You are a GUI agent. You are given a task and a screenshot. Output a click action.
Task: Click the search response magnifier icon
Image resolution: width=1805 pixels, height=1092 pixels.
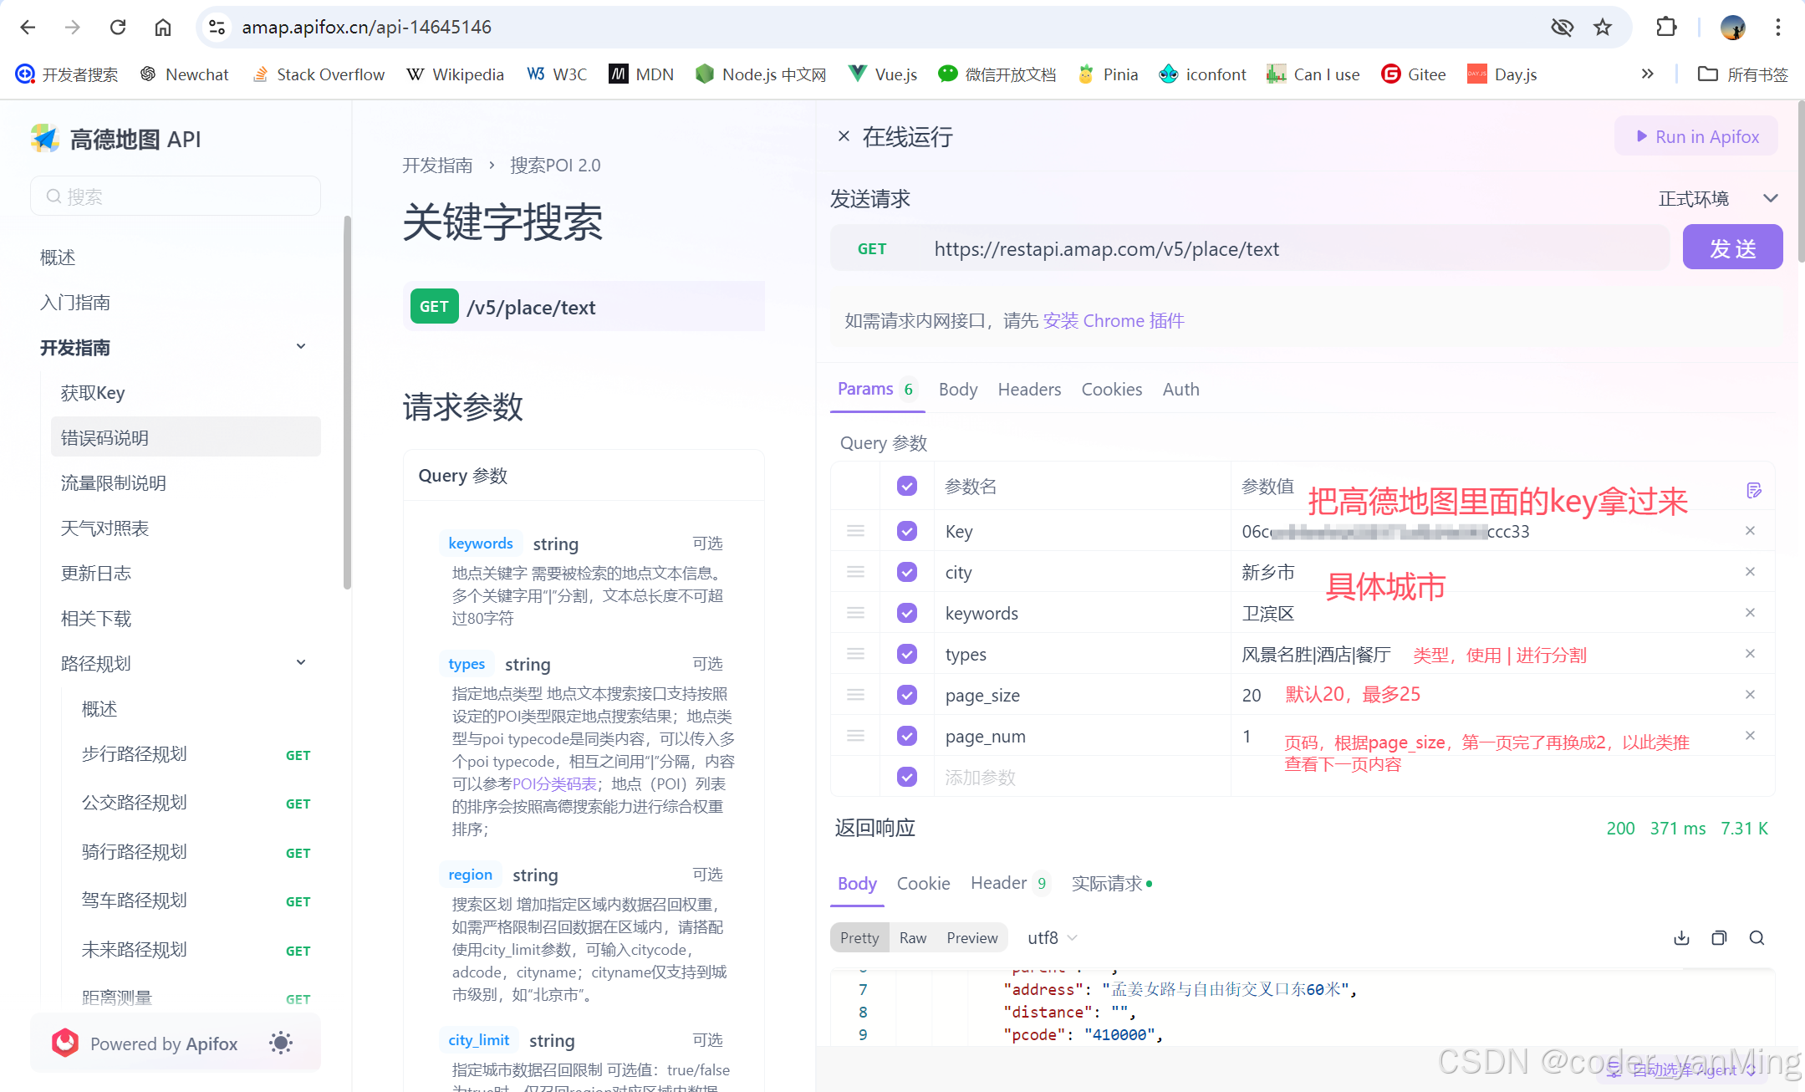click(1757, 937)
